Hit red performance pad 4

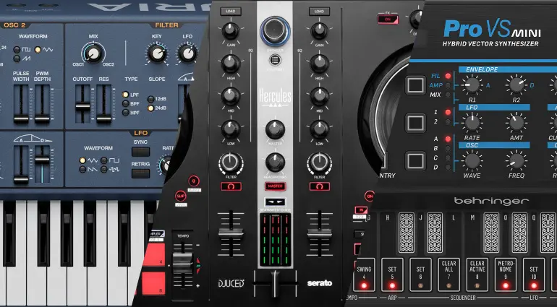click(154, 254)
